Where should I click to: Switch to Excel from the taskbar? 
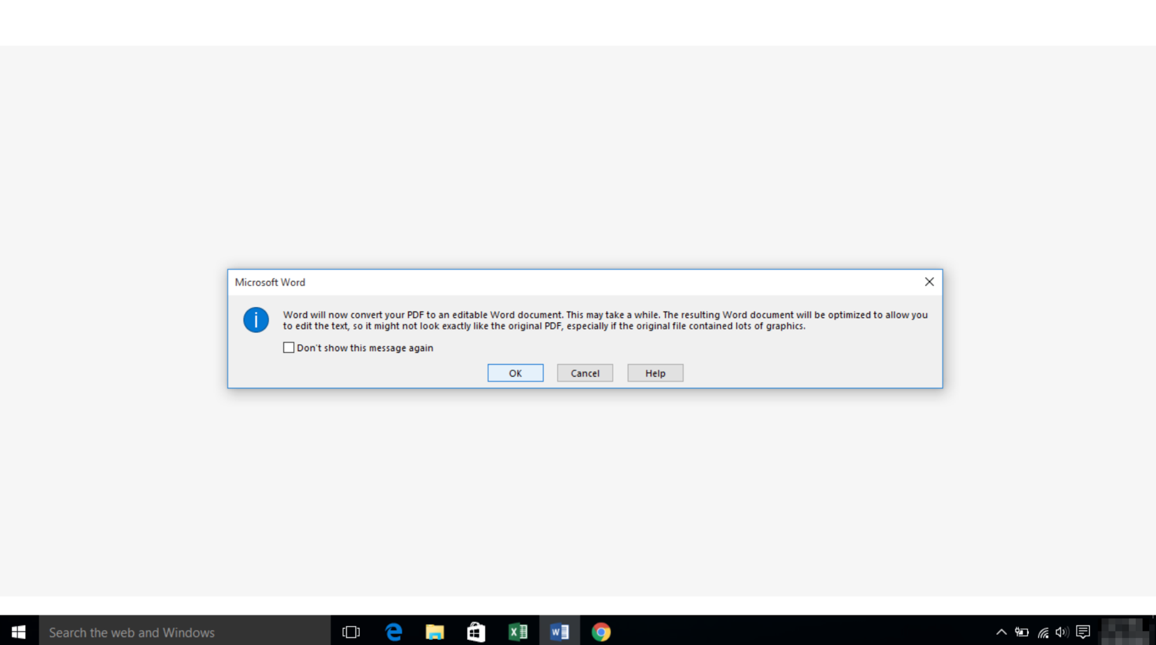[518, 632]
